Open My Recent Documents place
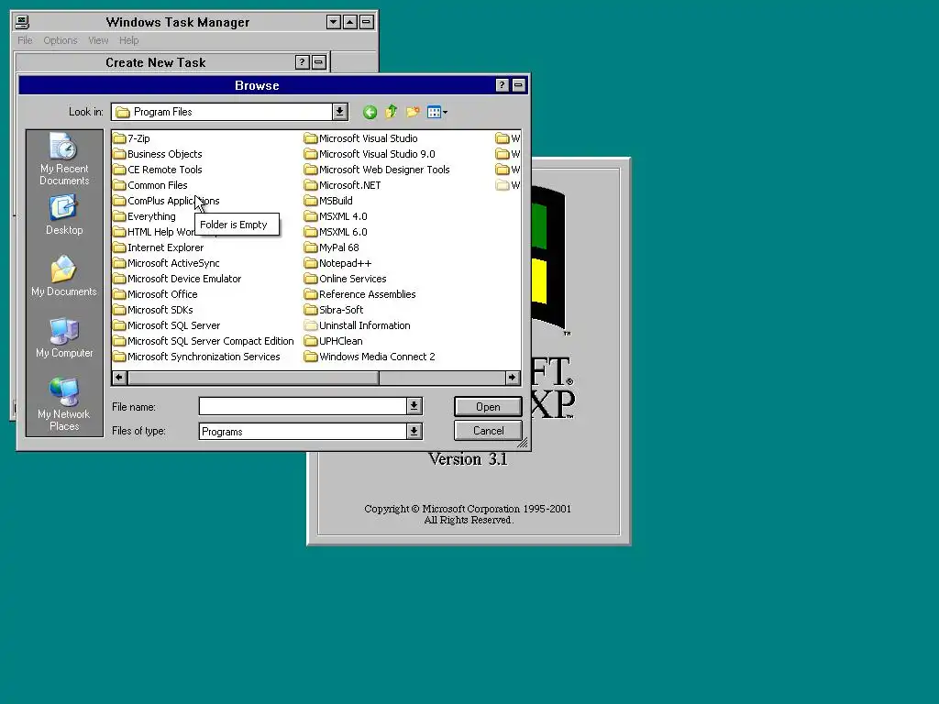The width and height of the screenshot is (939, 704). (x=64, y=159)
